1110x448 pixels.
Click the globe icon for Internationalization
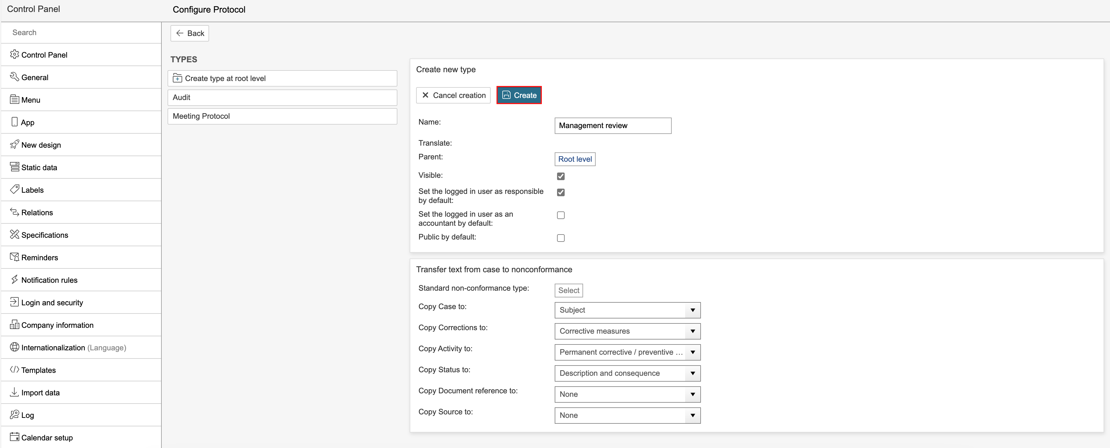coord(14,347)
